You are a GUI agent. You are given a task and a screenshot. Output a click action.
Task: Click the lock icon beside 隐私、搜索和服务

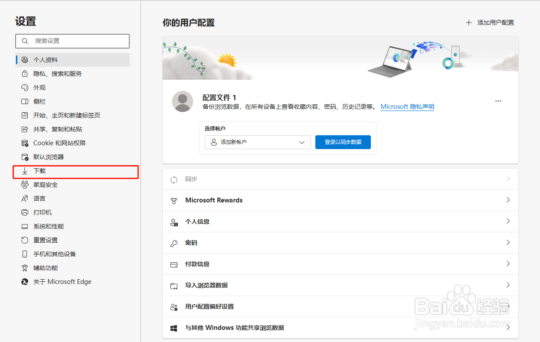point(25,74)
